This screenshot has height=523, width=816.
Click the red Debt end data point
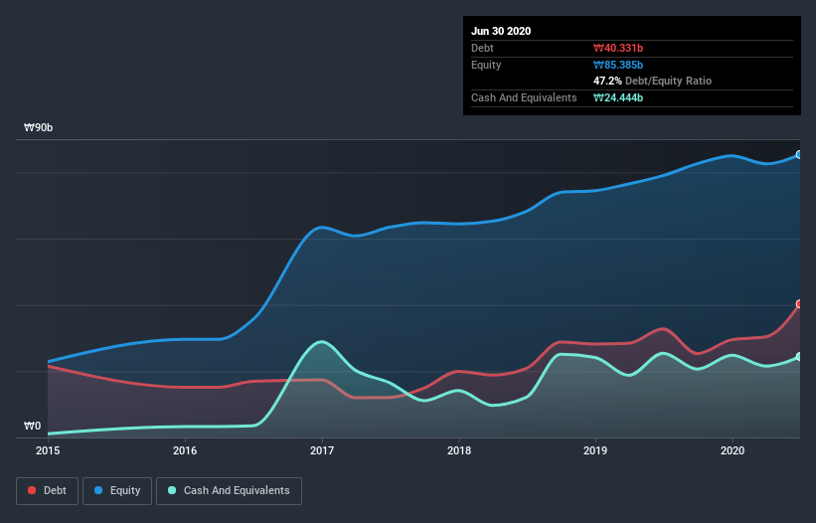click(799, 304)
